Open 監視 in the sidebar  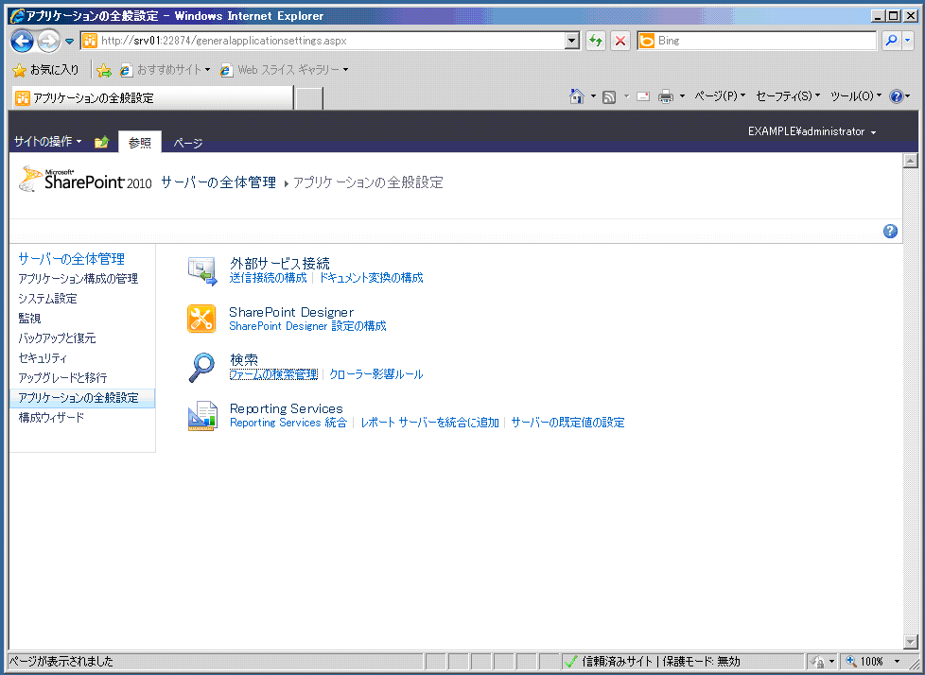[29, 319]
